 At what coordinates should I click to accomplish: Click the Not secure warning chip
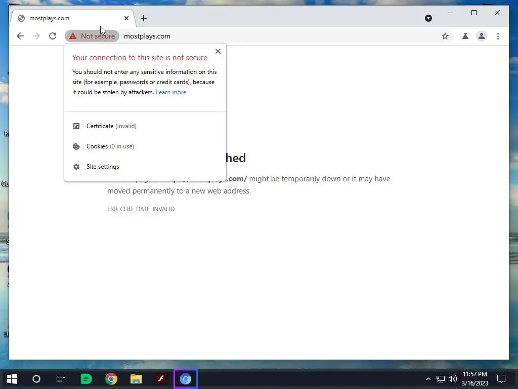coord(92,36)
